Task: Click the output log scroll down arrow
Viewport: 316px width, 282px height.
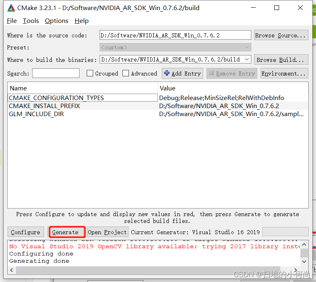Action: click(304, 262)
